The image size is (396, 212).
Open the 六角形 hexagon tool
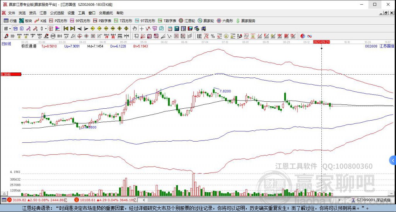click(225, 21)
